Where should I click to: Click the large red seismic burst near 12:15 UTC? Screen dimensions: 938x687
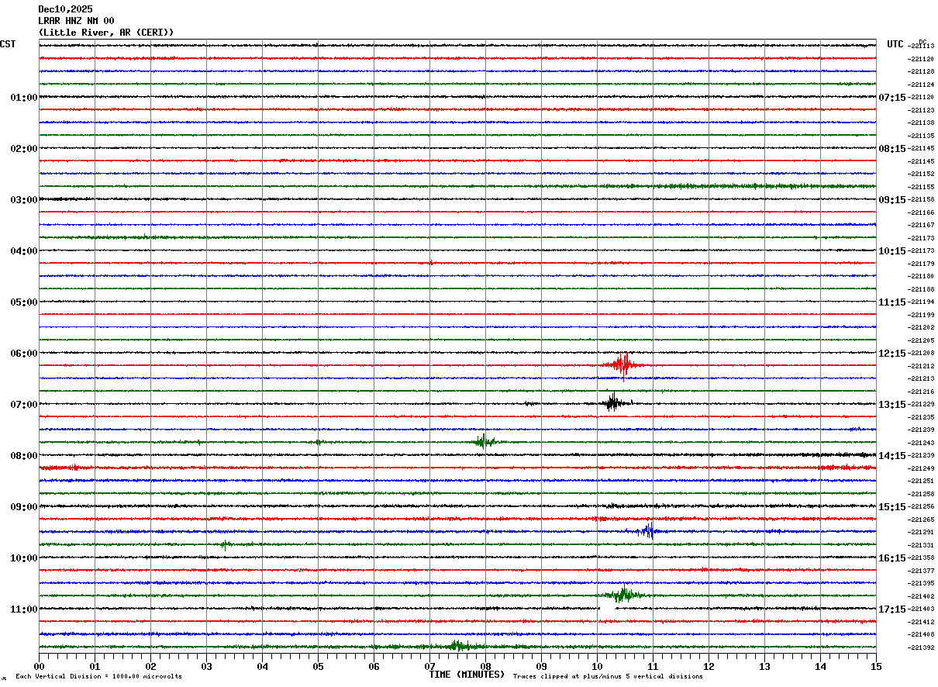[622, 365]
